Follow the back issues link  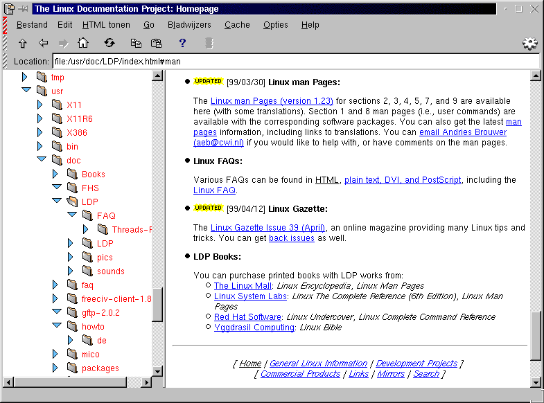(292, 238)
